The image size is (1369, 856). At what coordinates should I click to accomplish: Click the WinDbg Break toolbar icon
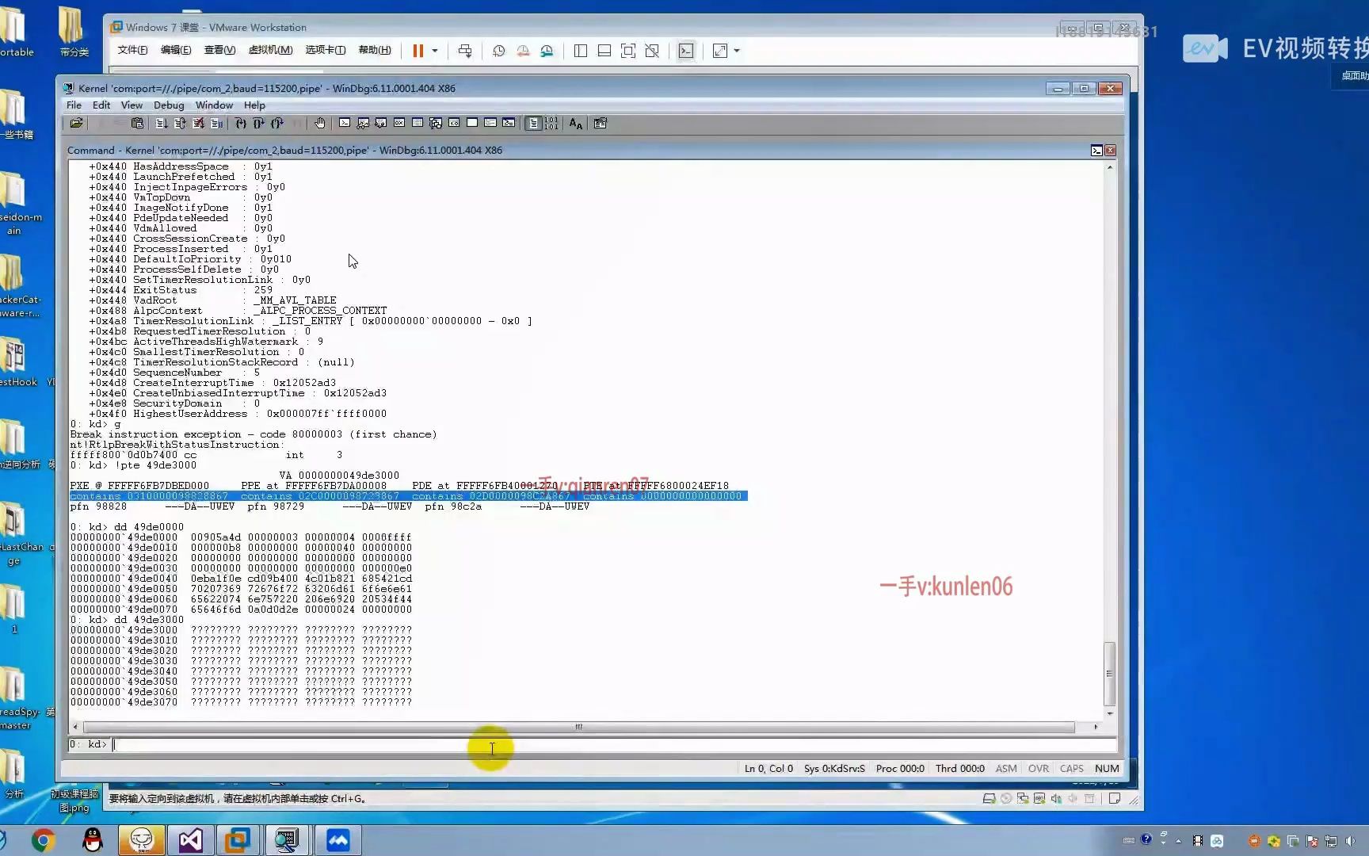click(x=216, y=123)
